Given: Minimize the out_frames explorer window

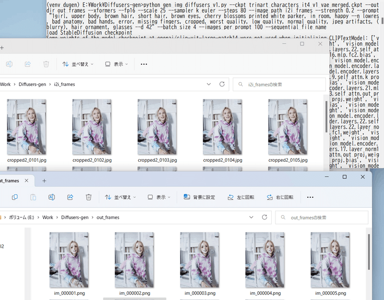Looking at the screenshot, I should pos(327,177).
